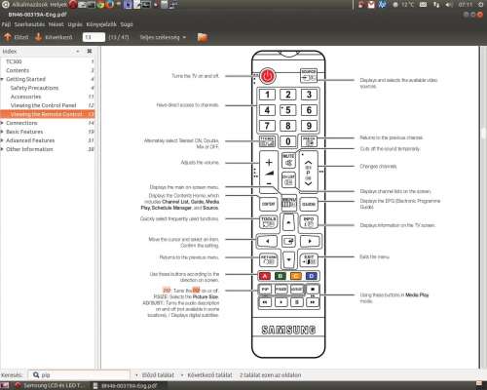Open the Ugrás menu

pyautogui.click(x=75, y=24)
